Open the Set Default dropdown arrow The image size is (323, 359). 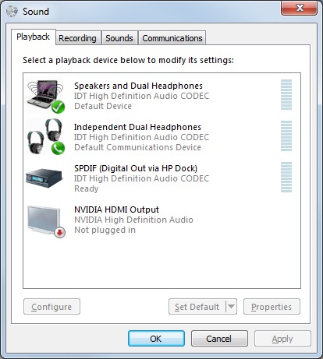231,307
